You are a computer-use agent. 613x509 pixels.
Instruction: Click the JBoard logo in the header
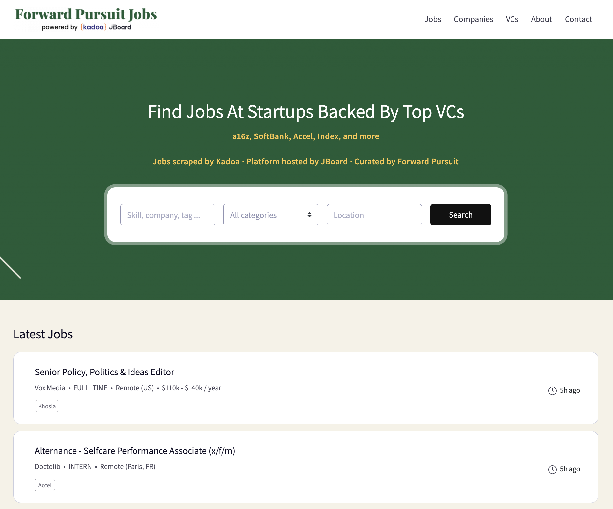click(x=120, y=27)
